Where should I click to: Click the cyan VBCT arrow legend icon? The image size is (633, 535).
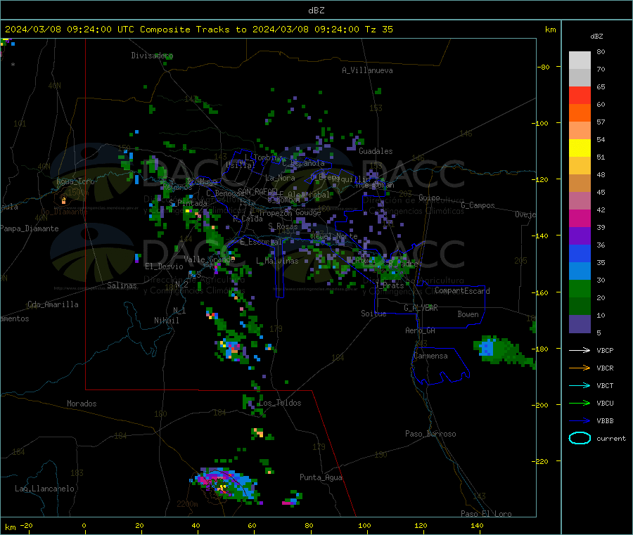tap(580, 385)
